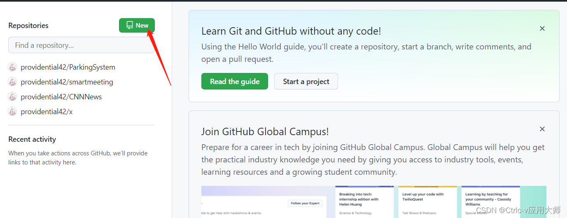Click the Learn Git and GitHub heading
The image size is (567, 218).
tap(291, 31)
